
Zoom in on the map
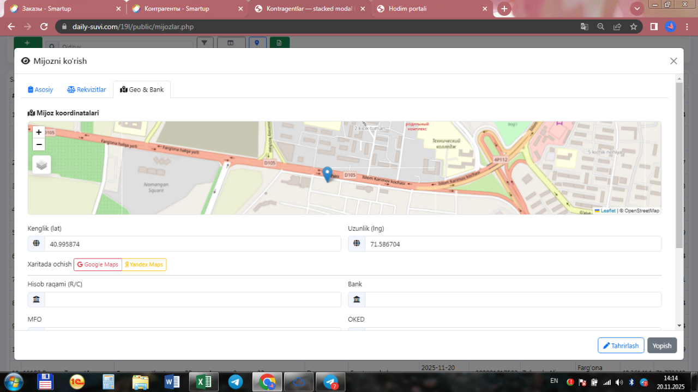point(39,132)
